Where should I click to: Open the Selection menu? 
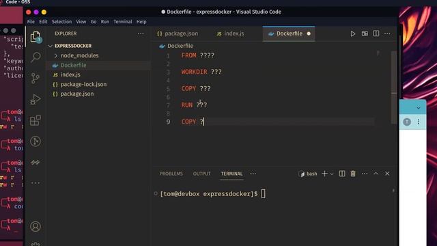(x=61, y=22)
